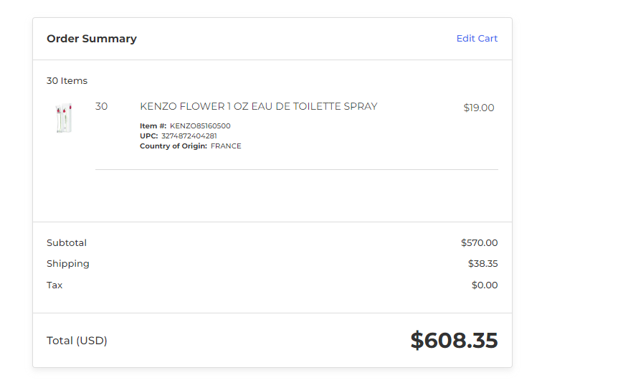
Task: Select the $38.35 shipping amount
Action: pos(482,264)
